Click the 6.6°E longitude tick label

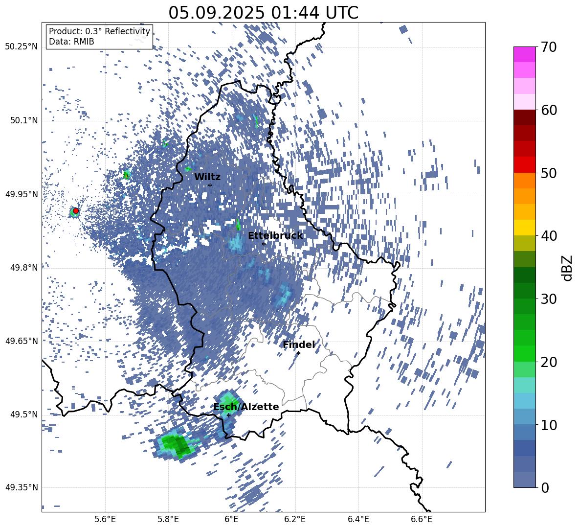422,519
